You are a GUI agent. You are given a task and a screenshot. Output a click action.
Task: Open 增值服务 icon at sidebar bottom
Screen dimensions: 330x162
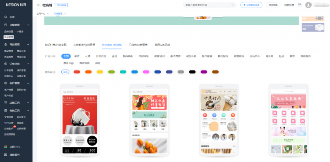[x=5, y=155]
